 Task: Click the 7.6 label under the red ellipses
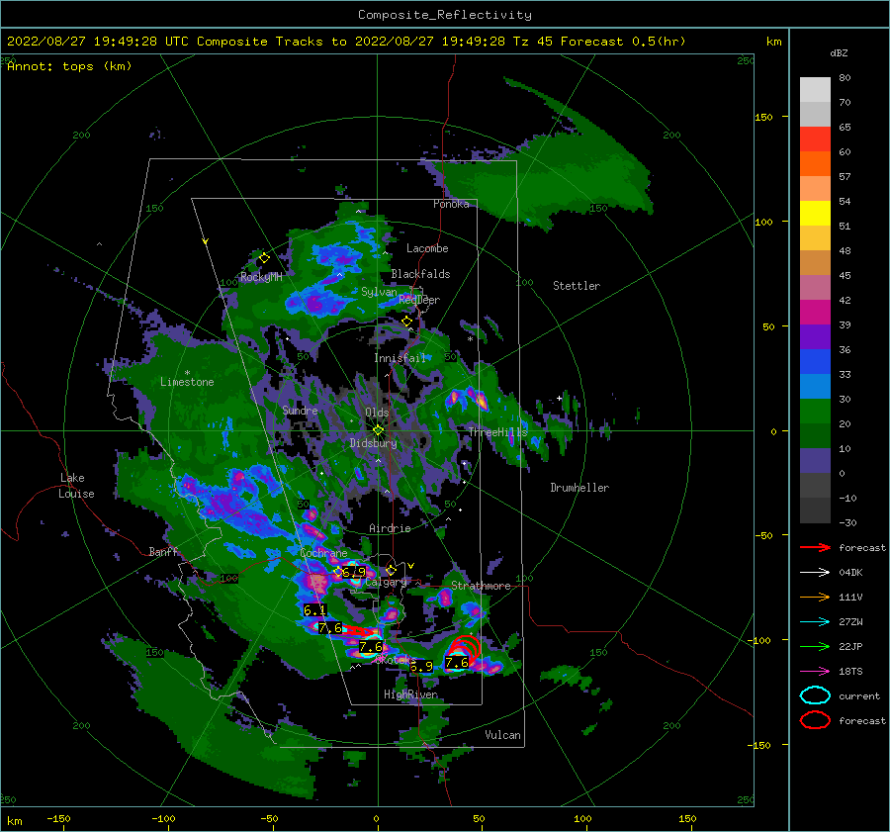point(457,663)
